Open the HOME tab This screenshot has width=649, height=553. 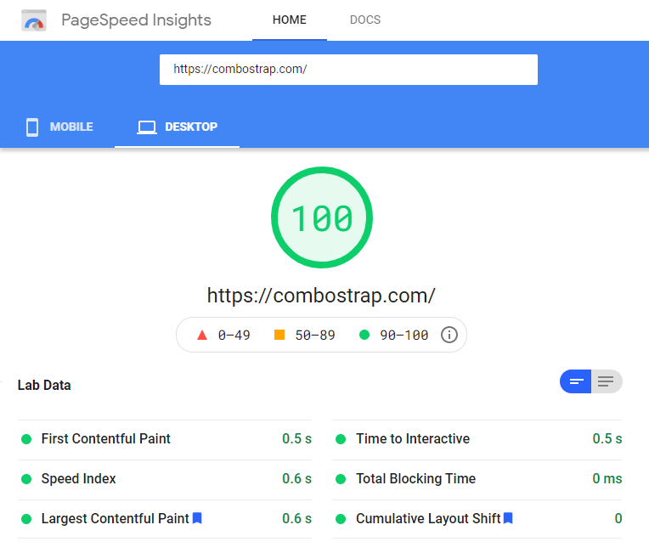289,20
